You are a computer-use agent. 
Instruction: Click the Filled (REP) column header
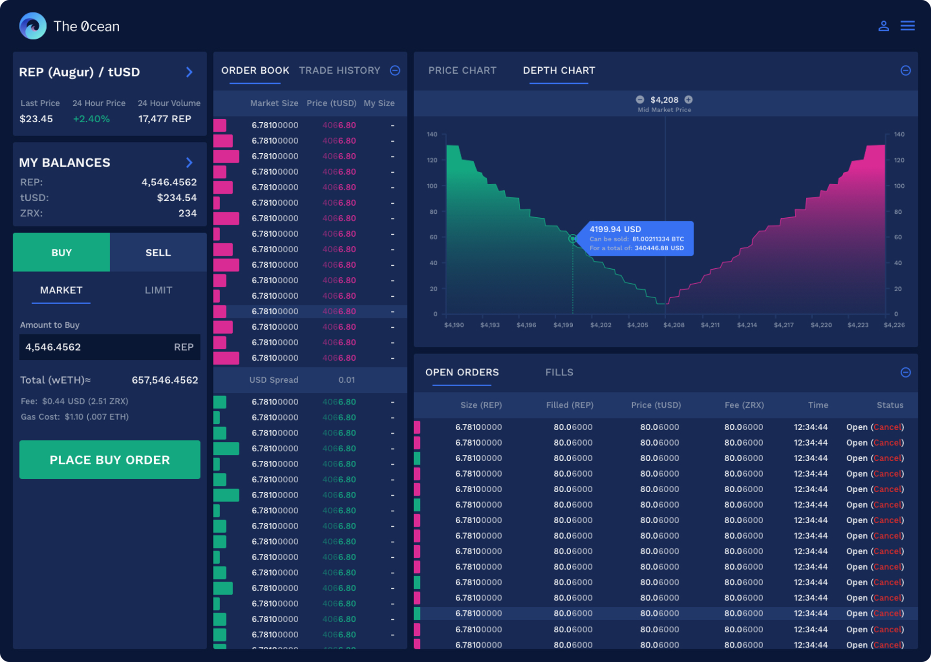click(570, 405)
